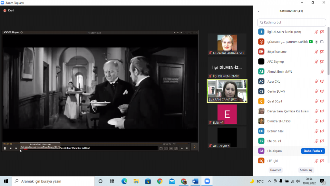Click the Kayıt recording indicator
The width and height of the screenshot is (330, 186).
click(6, 10)
